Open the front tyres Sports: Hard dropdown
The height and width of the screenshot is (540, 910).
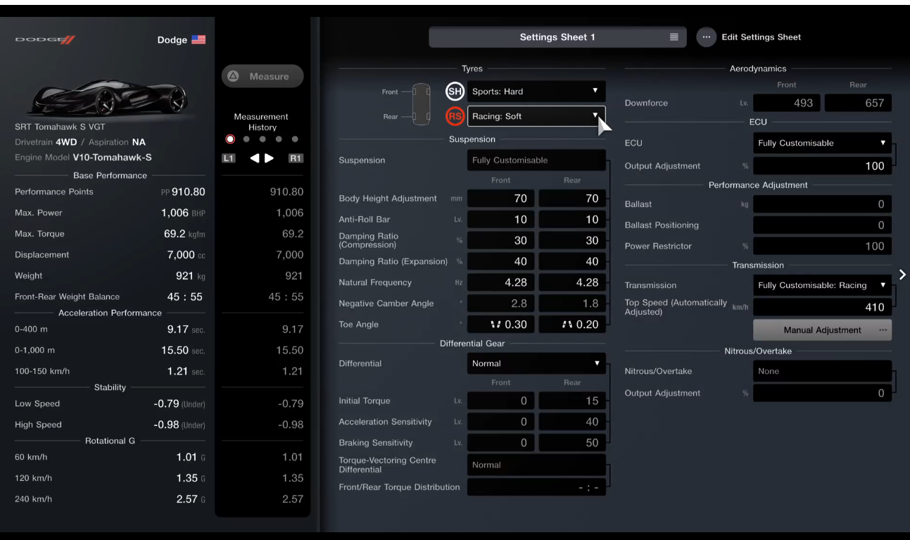click(x=536, y=92)
